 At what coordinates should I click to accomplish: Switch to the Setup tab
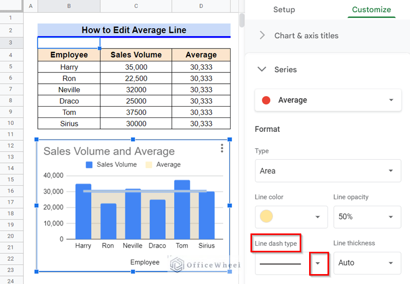click(284, 9)
